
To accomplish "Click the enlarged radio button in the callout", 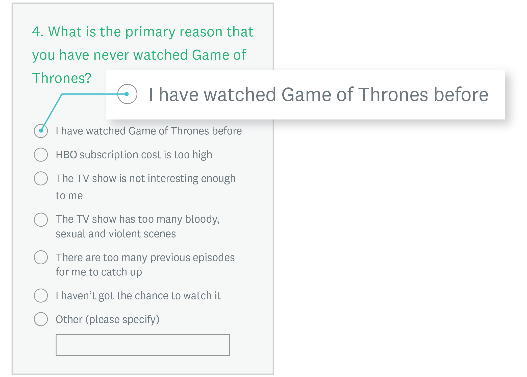I will (127, 94).
